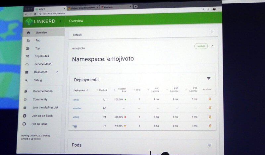The image size is (265, 155).
Task: Open the browser three-dot menu
Action: pos(219,9)
